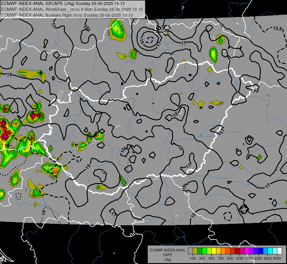Click the 2250 value on CAPE legend scale

click(x=258, y=258)
